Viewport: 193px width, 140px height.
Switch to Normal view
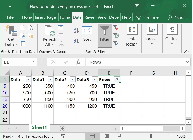(92, 136)
